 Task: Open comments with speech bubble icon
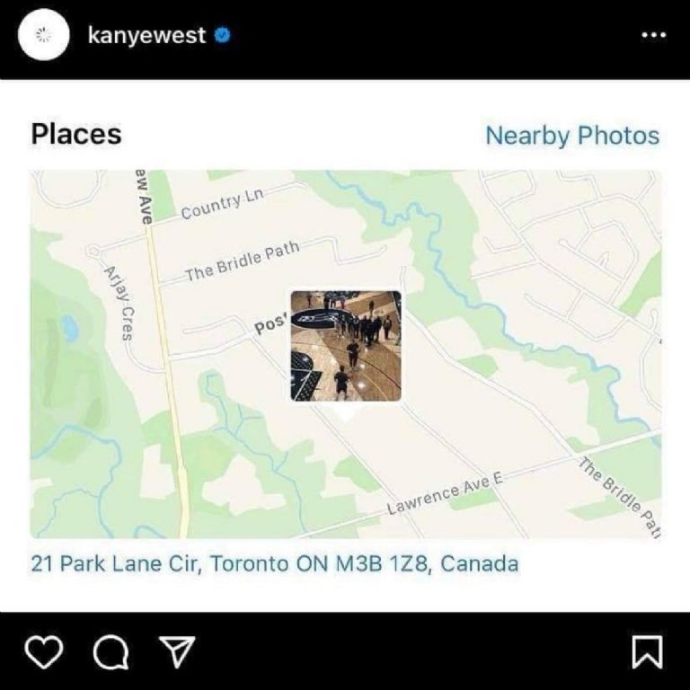pyautogui.click(x=111, y=652)
